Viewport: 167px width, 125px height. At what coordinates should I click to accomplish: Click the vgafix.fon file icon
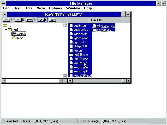click(x=71, y=26)
